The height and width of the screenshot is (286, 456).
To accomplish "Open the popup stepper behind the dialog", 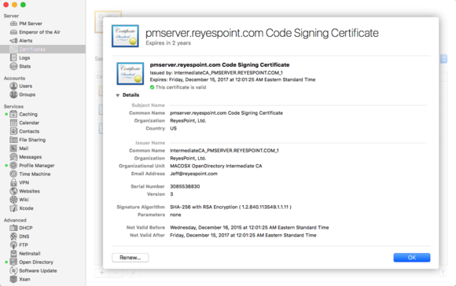I will point(443,59).
